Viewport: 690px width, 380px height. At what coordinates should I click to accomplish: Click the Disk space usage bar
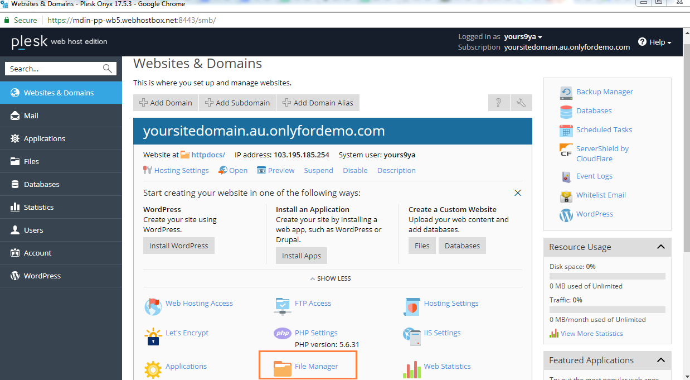pos(608,276)
